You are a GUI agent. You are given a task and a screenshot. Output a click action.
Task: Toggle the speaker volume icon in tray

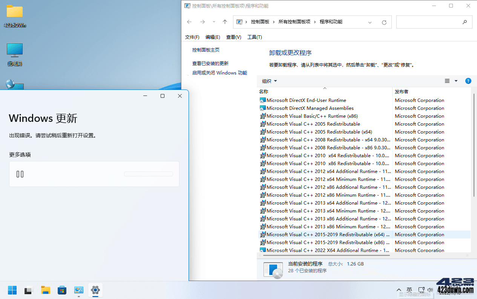click(430, 290)
